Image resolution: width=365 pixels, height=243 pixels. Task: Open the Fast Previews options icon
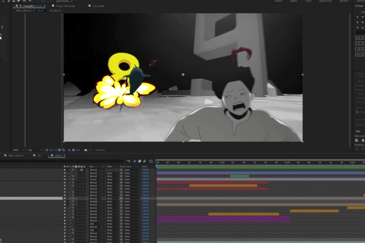(x=47, y=150)
